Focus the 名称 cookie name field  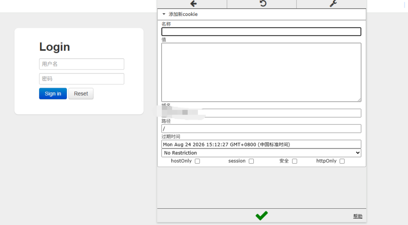coord(261,32)
